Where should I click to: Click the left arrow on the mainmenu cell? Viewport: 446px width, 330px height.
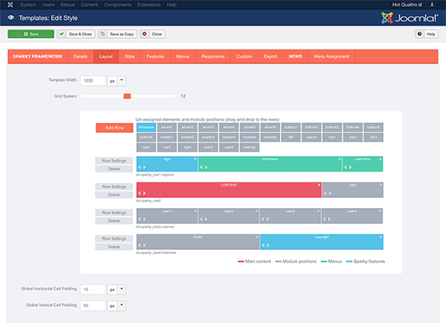(x=201, y=167)
